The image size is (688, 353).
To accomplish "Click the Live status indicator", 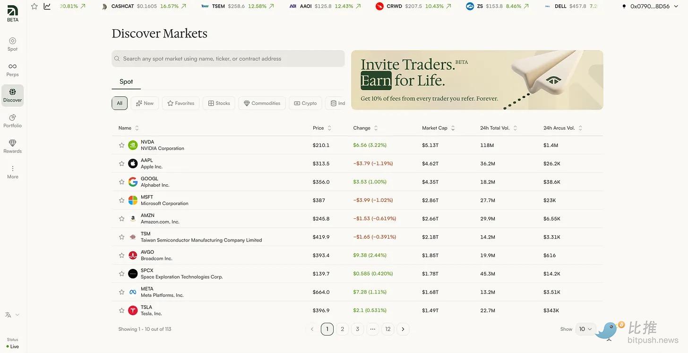I will coord(13,346).
